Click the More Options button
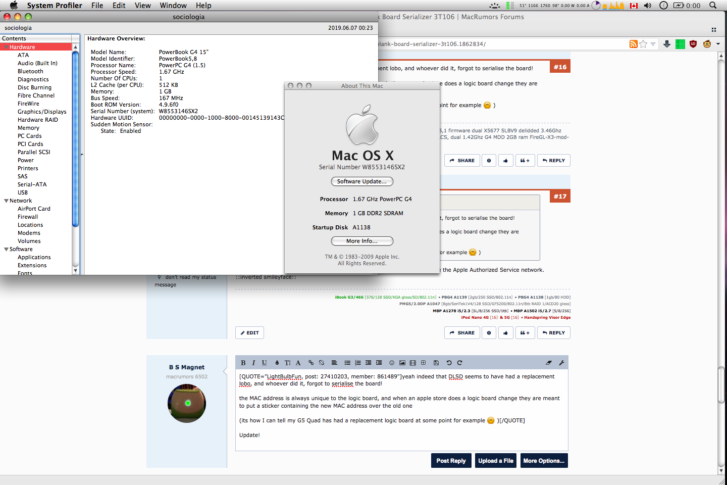This screenshot has width=727, height=485. click(x=544, y=461)
